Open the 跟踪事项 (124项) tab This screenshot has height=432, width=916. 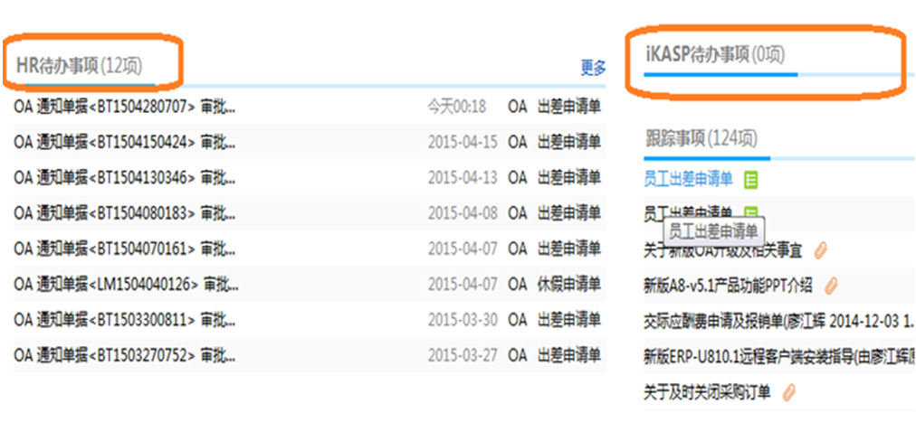701,138
